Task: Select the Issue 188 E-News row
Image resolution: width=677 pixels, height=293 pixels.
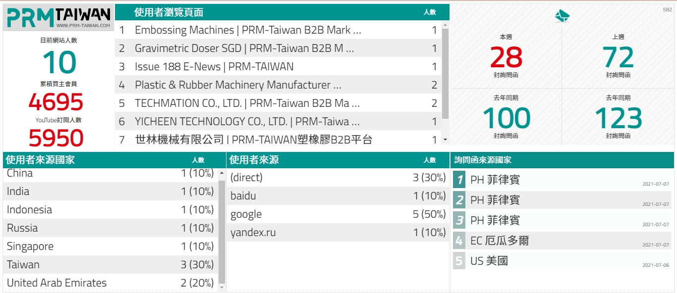Action: point(278,66)
